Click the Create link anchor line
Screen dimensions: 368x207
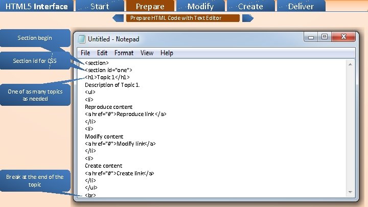tap(120, 173)
